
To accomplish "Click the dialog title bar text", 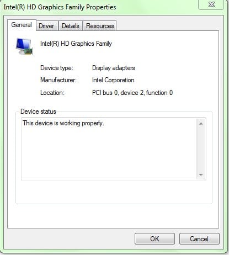I will [x=60, y=7].
